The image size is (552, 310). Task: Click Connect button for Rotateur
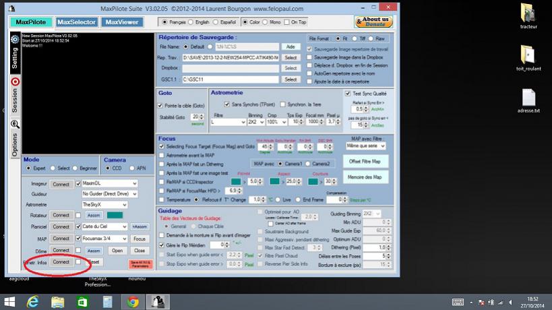tap(61, 215)
